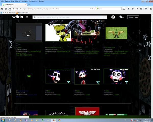Open the green golden-pistols thumbnail
153x122 pixels.
tap(116, 33)
